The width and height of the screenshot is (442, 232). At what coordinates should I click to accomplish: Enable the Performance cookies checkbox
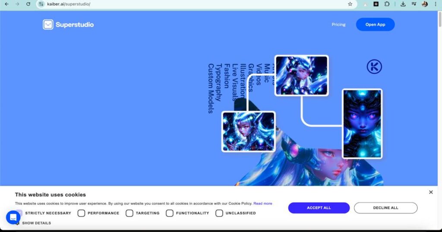tap(81, 213)
